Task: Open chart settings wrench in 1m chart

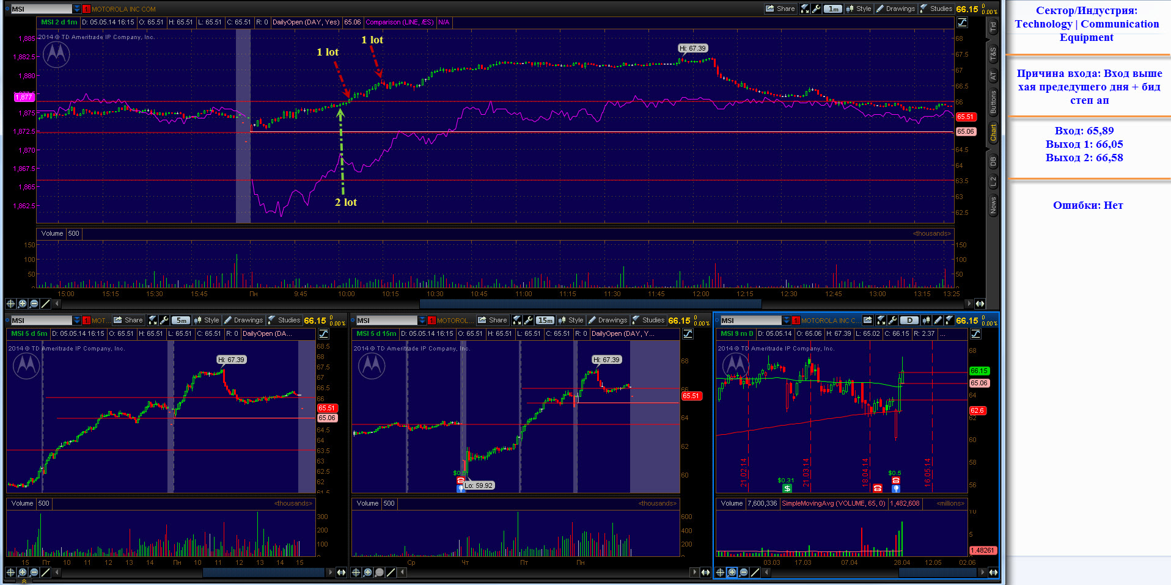Action: tap(816, 9)
